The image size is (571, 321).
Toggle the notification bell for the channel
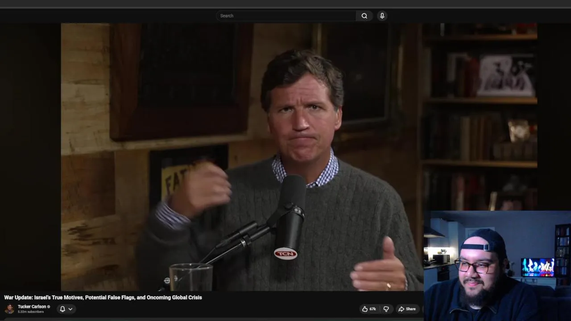click(x=62, y=309)
